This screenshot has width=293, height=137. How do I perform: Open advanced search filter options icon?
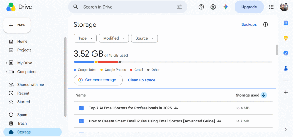pyautogui.click(x=179, y=7)
